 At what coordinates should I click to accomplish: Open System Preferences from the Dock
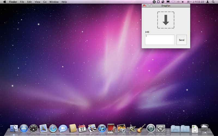[161, 128]
